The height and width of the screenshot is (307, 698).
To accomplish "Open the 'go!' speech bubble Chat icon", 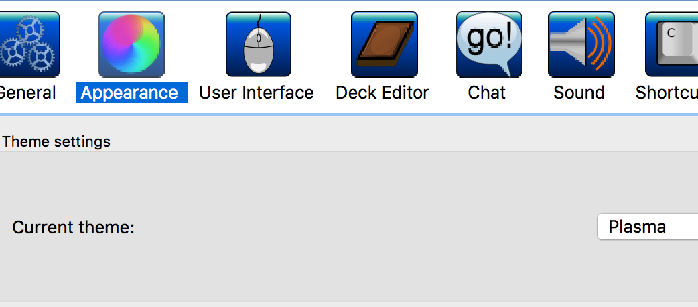I will [489, 44].
